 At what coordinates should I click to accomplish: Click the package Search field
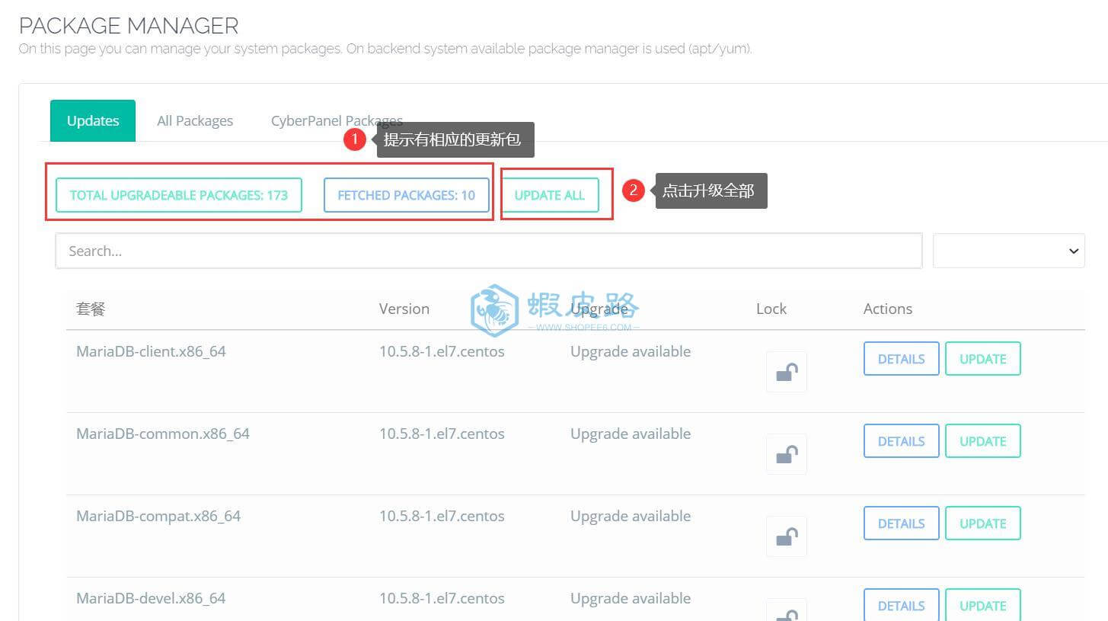[489, 251]
